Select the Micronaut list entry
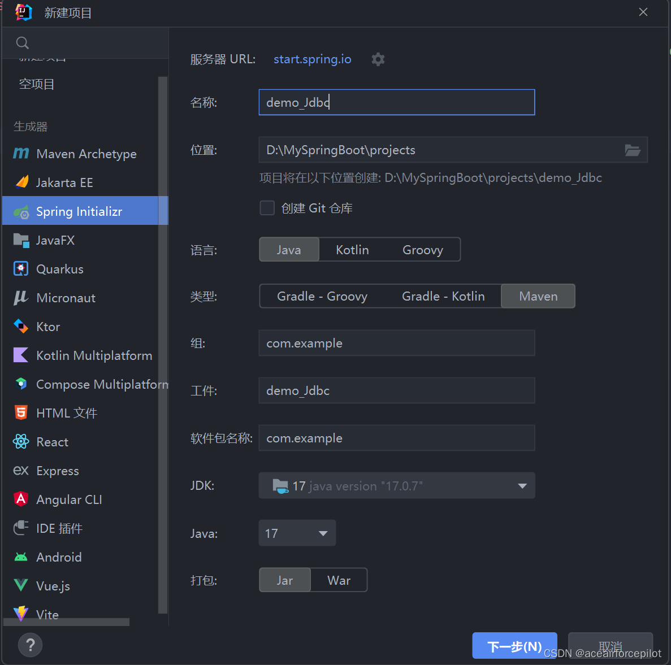The image size is (671, 665). coord(80,298)
